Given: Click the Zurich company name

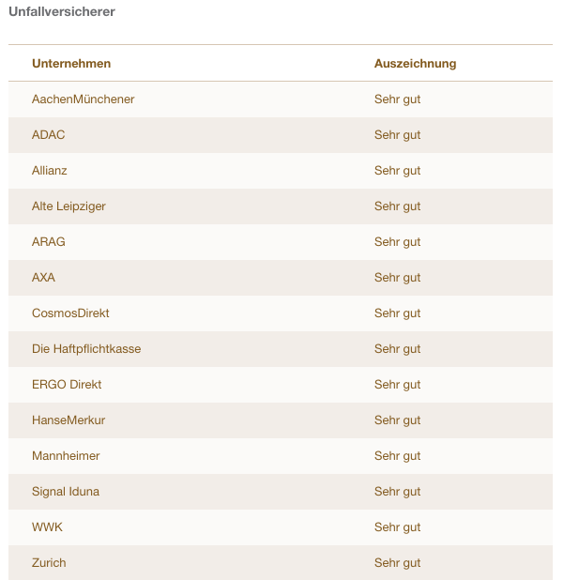Looking at the screenshot, I should (x=49, y=563).
